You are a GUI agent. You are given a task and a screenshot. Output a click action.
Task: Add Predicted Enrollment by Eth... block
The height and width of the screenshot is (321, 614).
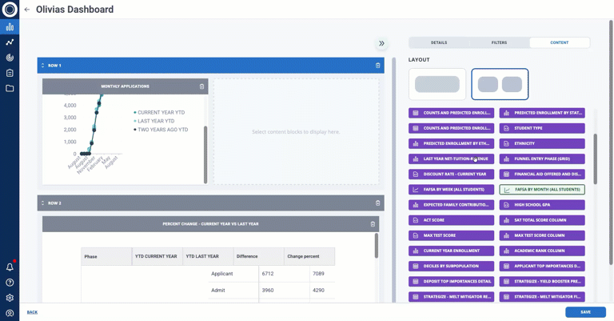pyautogui.click(x=451, y=143)
